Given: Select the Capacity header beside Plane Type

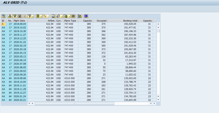Looking at the screenshot, I should coord(86,21).
